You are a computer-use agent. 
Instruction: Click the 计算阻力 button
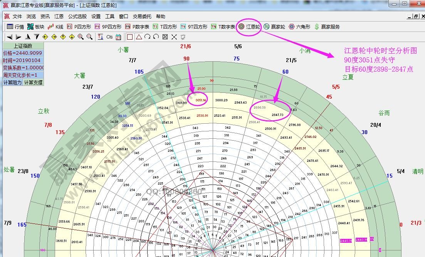click(x=13, y=82)
